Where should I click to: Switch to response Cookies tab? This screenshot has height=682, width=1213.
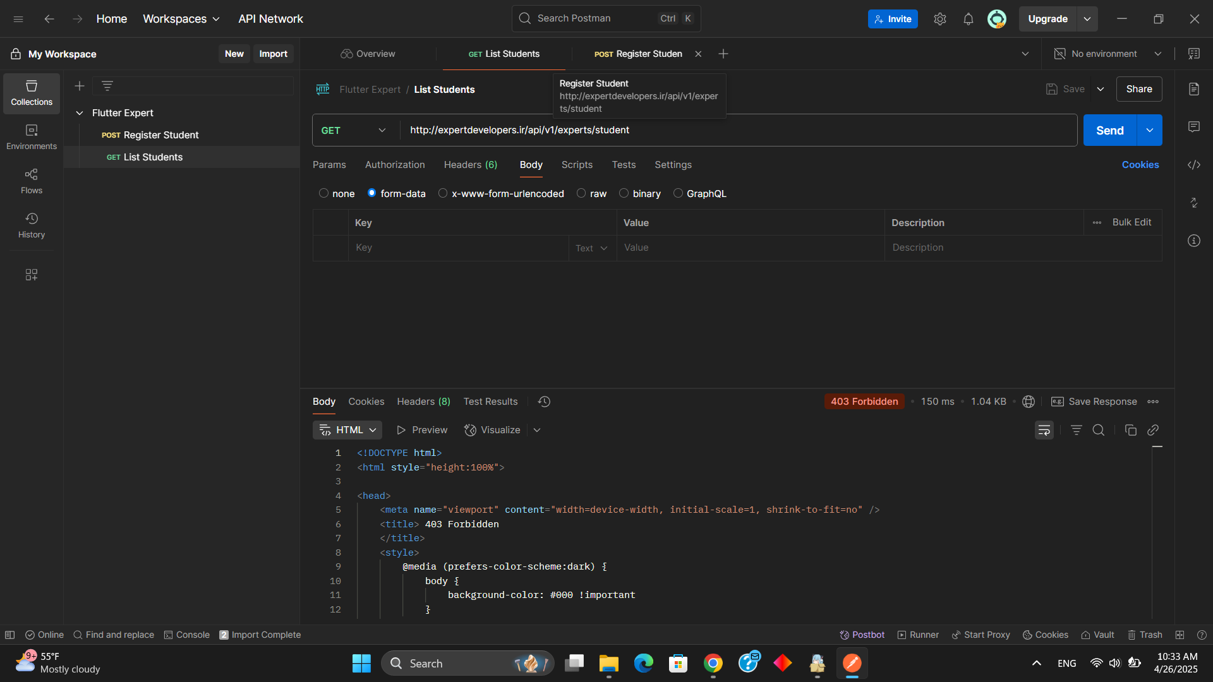point(366,402)
